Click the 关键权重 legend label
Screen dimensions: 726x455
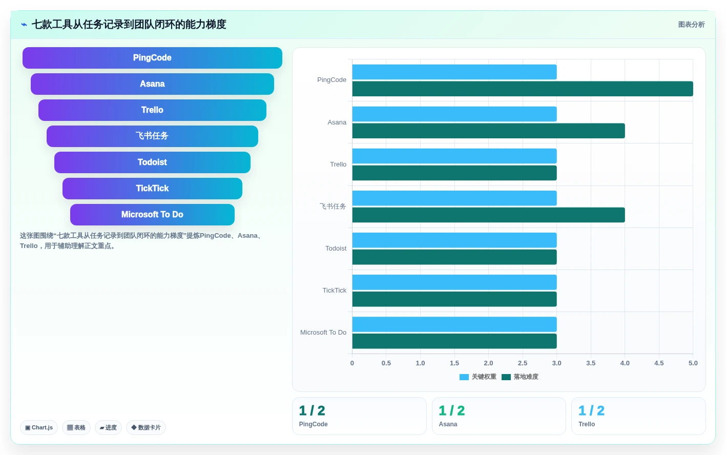coord(484,377)
